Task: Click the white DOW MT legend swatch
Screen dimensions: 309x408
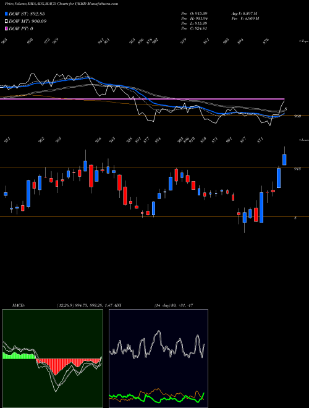Action: pos(6,22)
